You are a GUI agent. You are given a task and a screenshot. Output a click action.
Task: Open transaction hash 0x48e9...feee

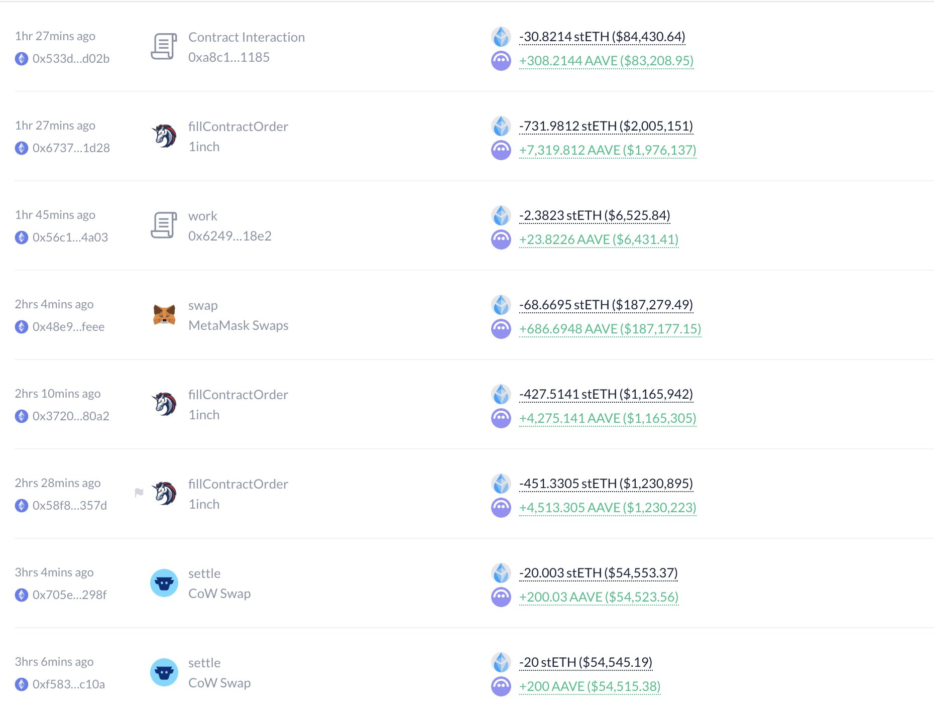pyautogui.click(x=68, y=327)
